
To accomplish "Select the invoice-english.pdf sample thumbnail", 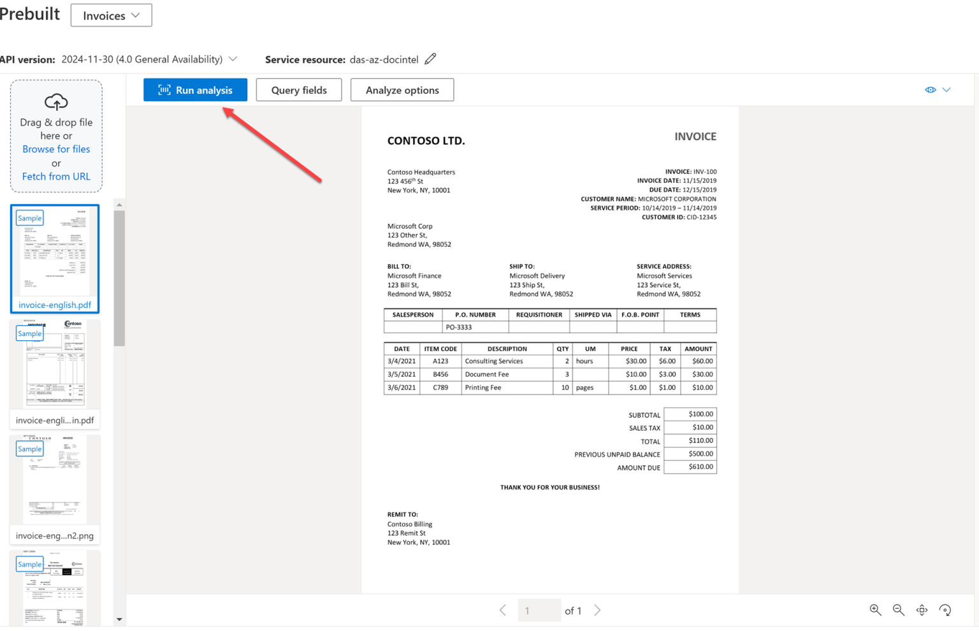I will [x=55, y=258].
